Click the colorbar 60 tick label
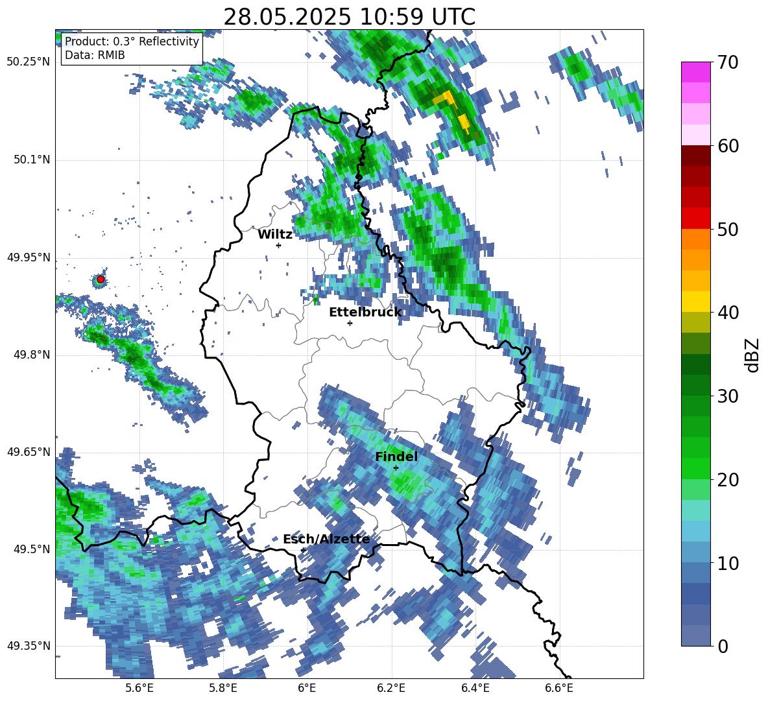The image size is (768, 701). point(728,146)
